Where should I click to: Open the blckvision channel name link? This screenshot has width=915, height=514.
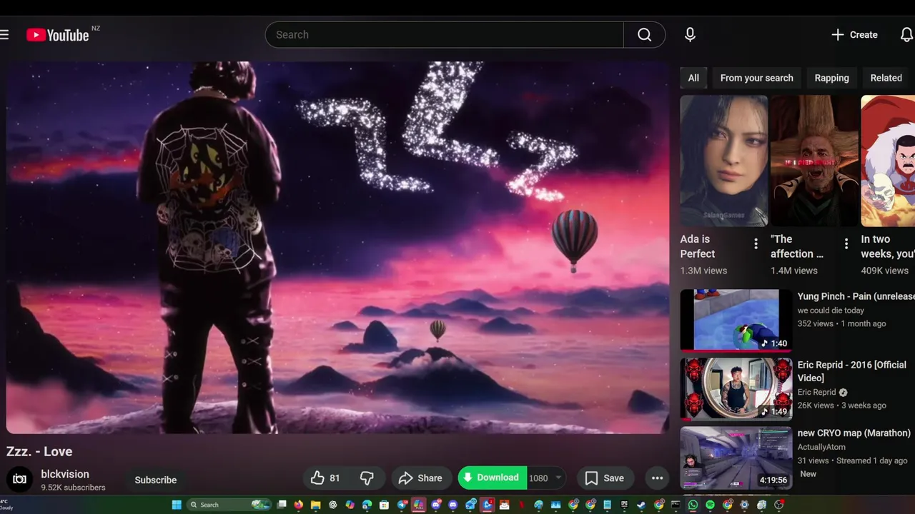(65, 474)
